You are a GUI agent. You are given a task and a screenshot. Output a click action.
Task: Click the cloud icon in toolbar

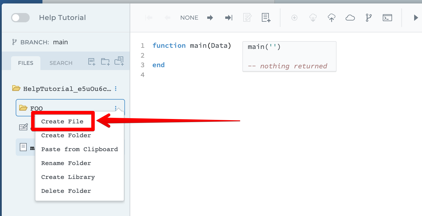[x=350, y=18]
